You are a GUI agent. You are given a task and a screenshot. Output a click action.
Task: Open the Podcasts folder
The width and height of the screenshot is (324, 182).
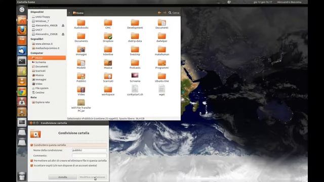pyautogui.click(x=135, y=64)
